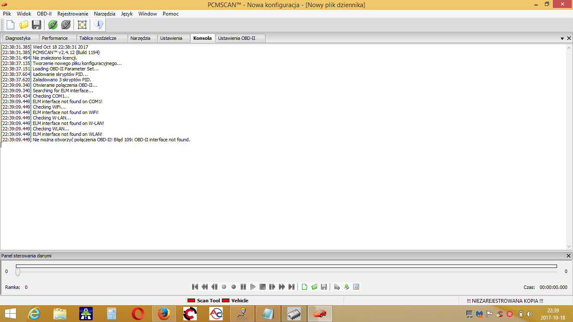The image size is (573, 322).
Task: Toggle full screen view icon in the toolbar
Action: (x=82, y=25)
